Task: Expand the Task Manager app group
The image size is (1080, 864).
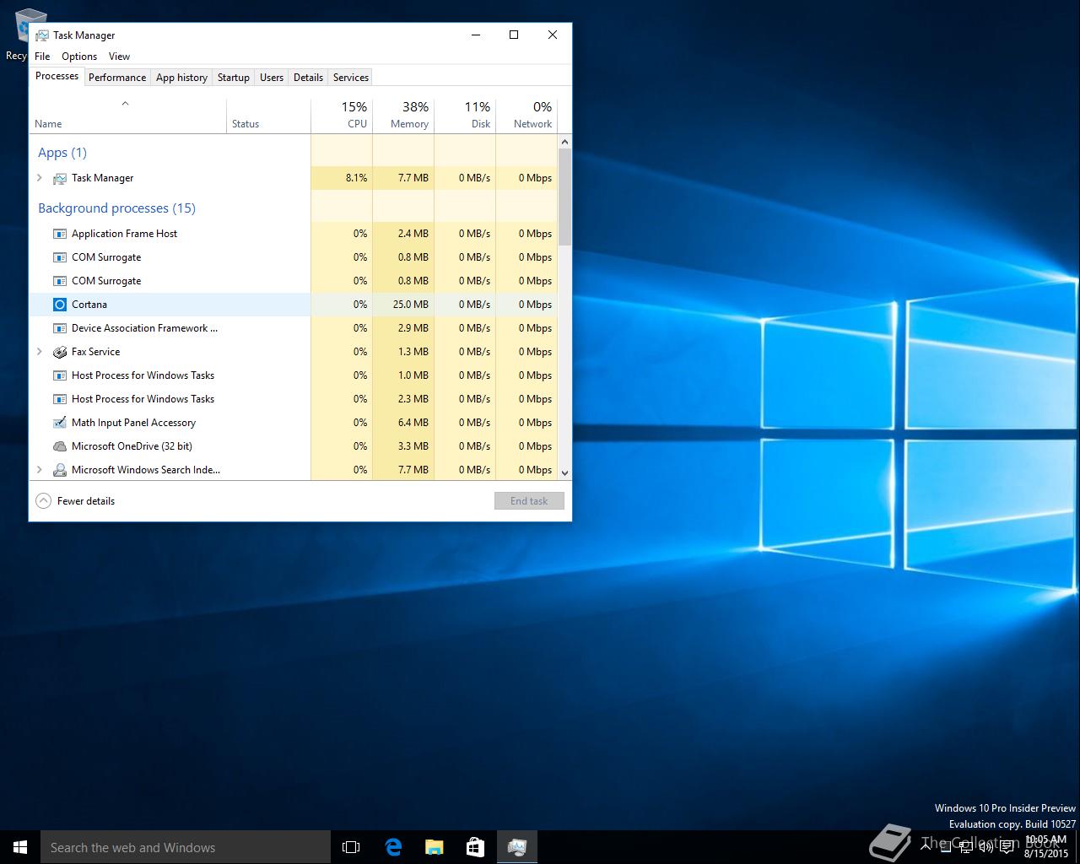Action: [x=39, y=178]
